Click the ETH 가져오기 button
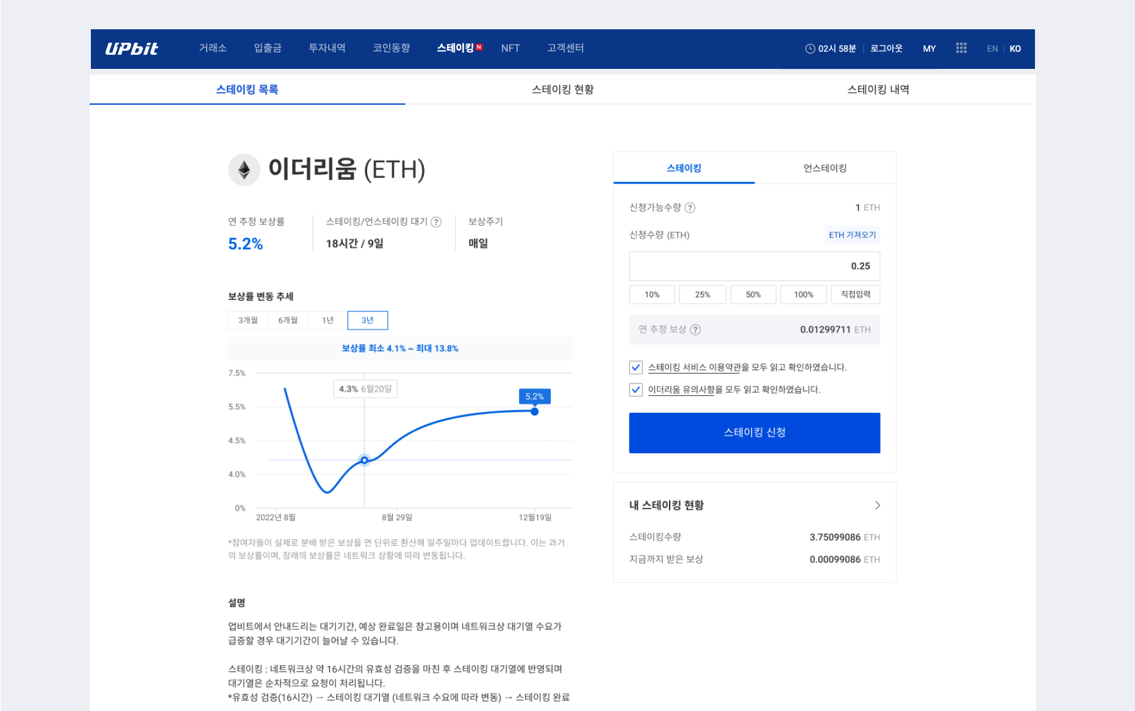 click(x=852, y=235)
